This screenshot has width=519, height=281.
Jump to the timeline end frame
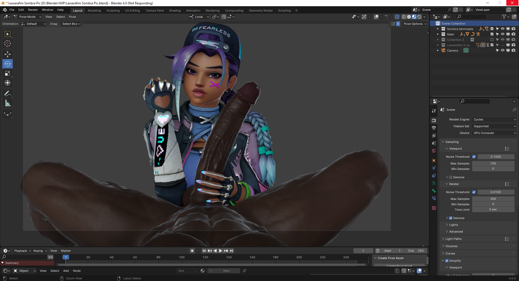coord(232,251)
